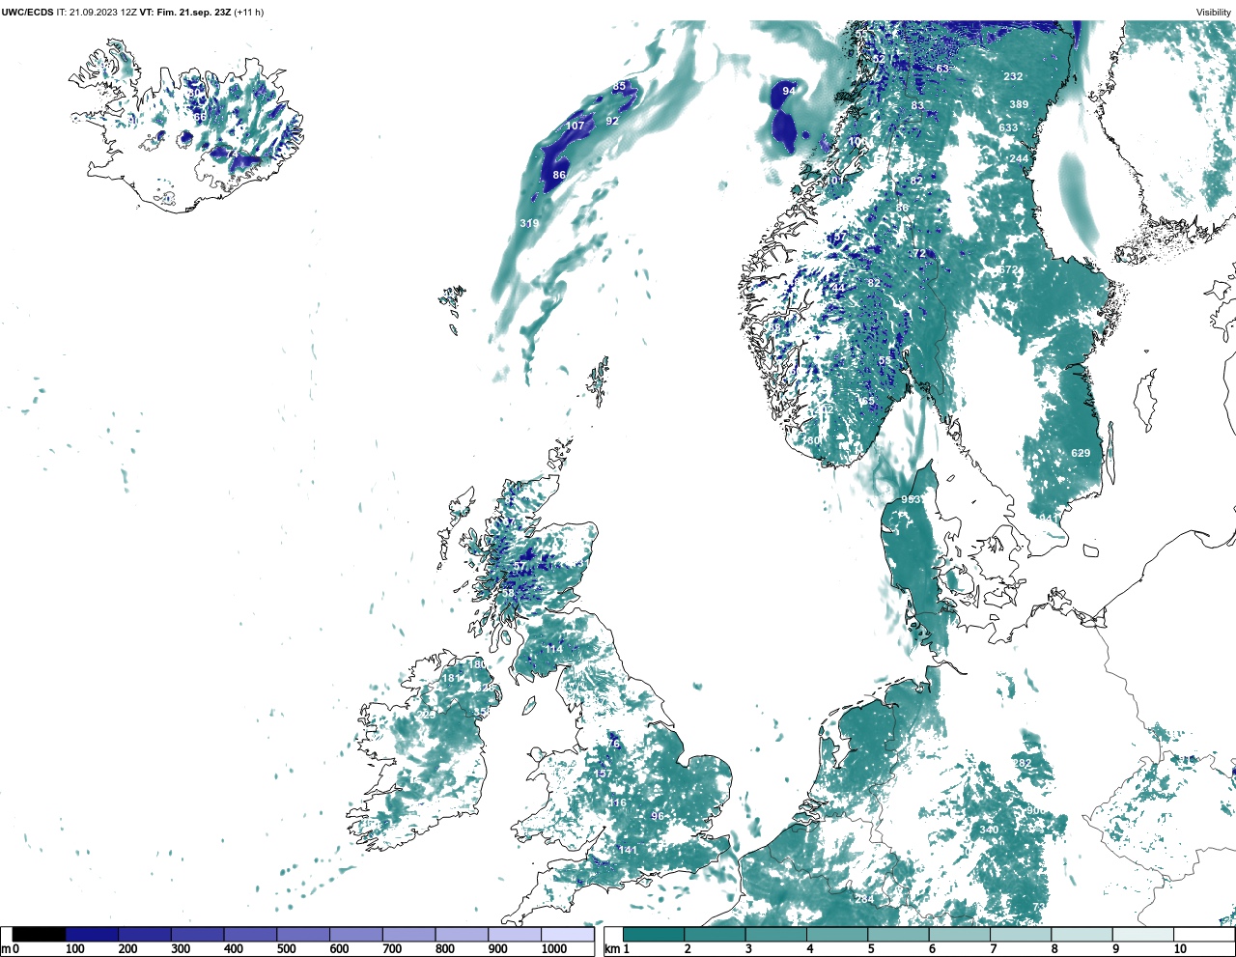
Task: Click the 'Visibility' title label
Action: click(1214, 13)
